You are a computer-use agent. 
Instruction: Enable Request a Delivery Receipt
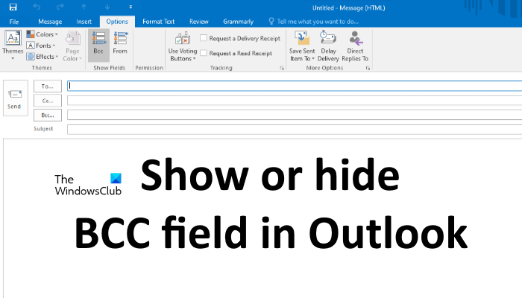[204, 38]
